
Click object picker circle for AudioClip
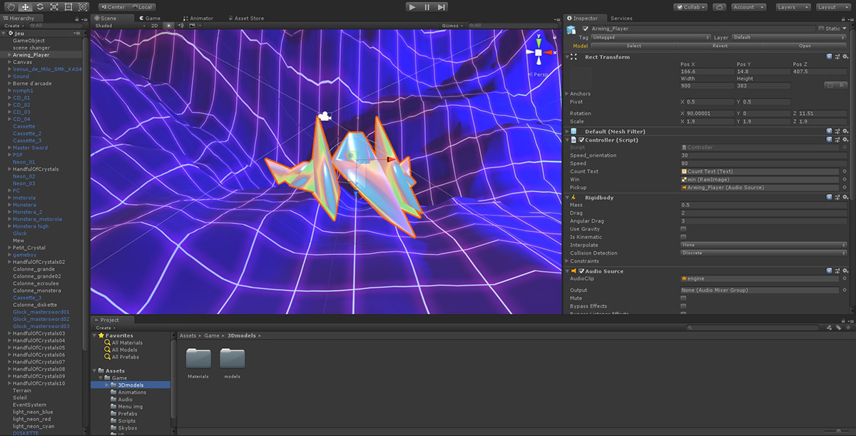[x=845, y=278]
